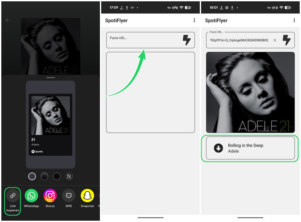Open the overflow menu in right SpotiFlyer screen
Viewport: 301px width, 222px height.
tap(294, 20)
